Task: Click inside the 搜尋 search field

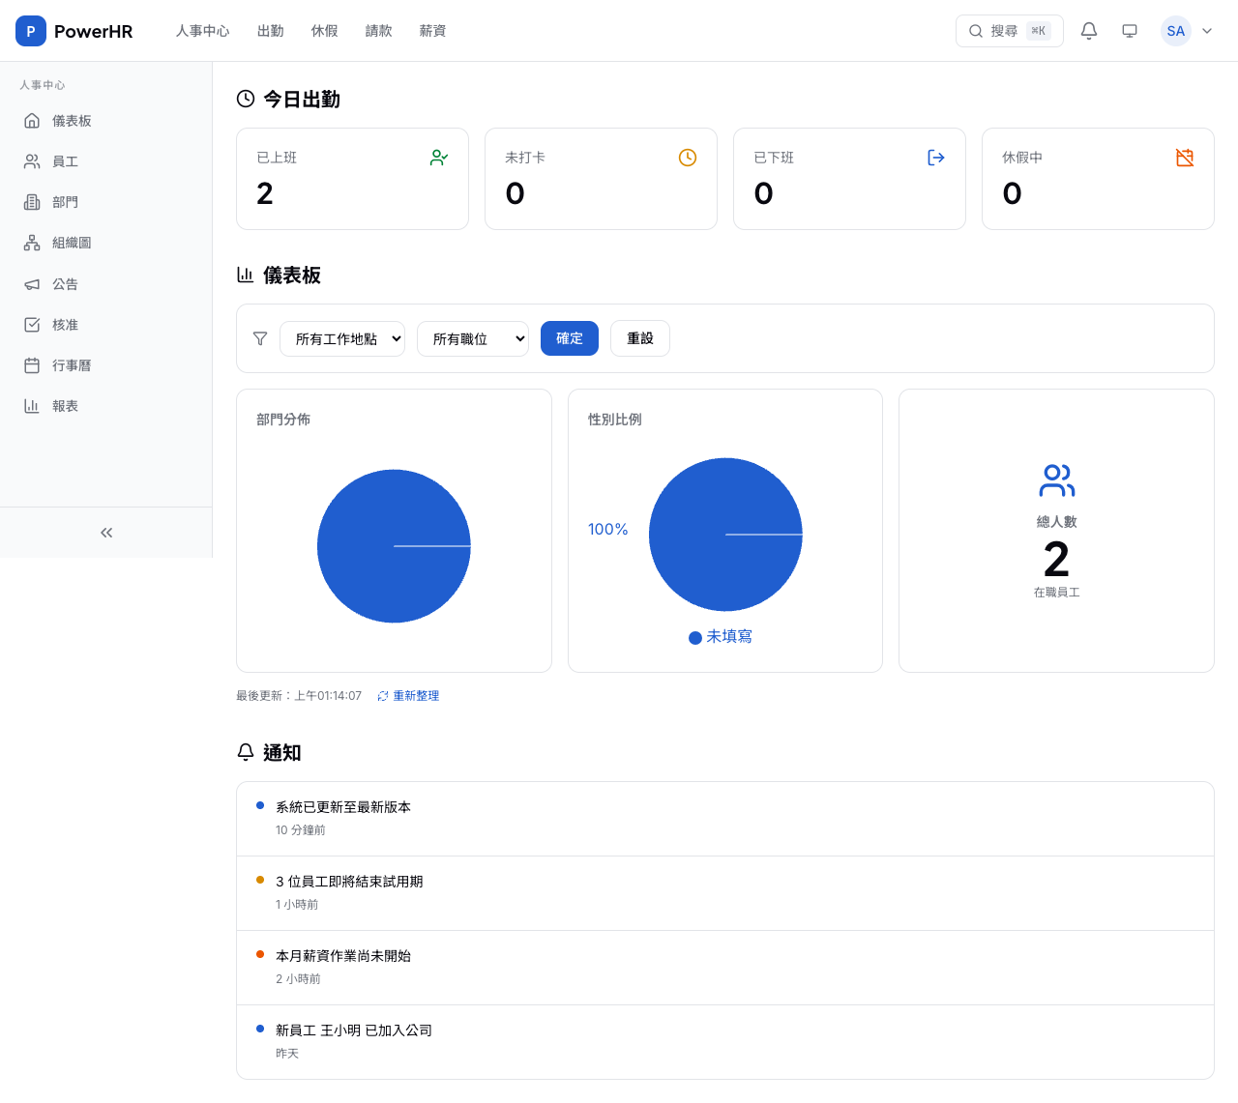Action: coord(1006,30)
